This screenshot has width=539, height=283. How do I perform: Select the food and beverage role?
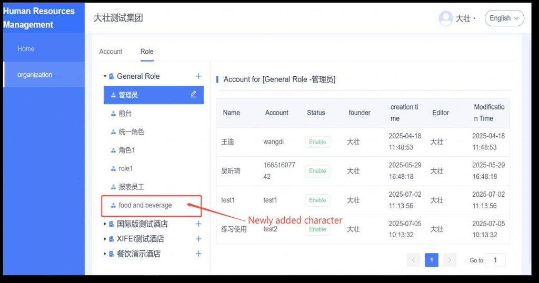click(x=145, y=205)
